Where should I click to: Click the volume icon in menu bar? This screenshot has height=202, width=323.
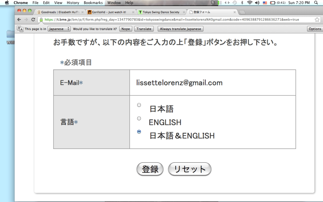pyautogui.click(x=257, y=3)
